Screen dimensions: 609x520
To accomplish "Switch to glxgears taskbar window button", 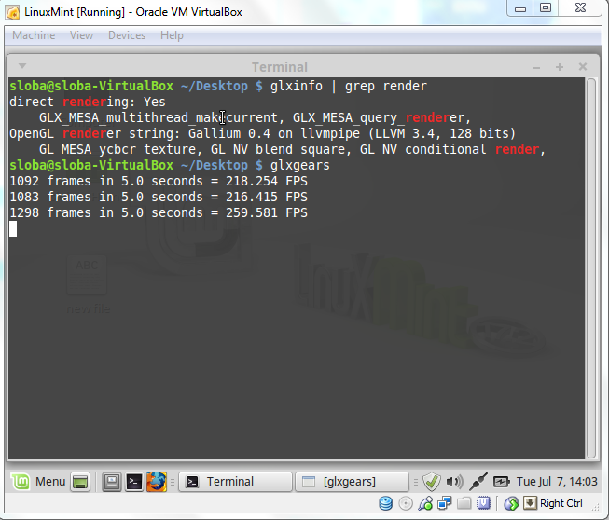I will click(x=352, y=482).
